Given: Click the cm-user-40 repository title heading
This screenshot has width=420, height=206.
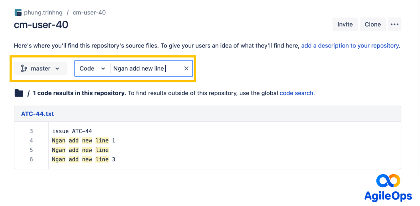Looking at the screenshot, I should tap(41, 25).
